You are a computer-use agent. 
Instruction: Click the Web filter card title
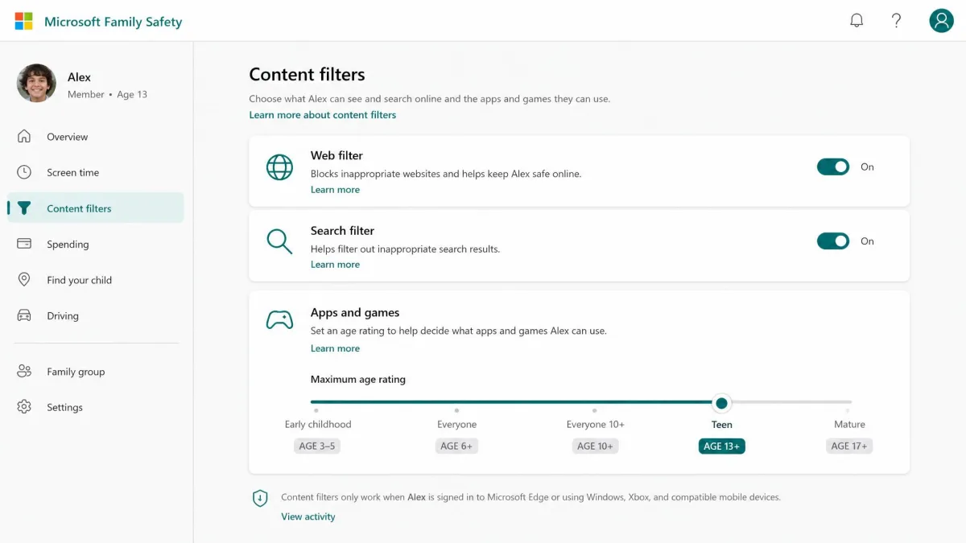tap(336, 155)
